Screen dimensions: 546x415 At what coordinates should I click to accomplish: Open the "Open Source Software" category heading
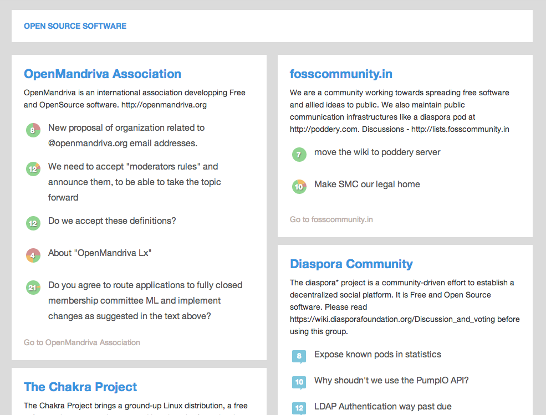pos(75,26)
